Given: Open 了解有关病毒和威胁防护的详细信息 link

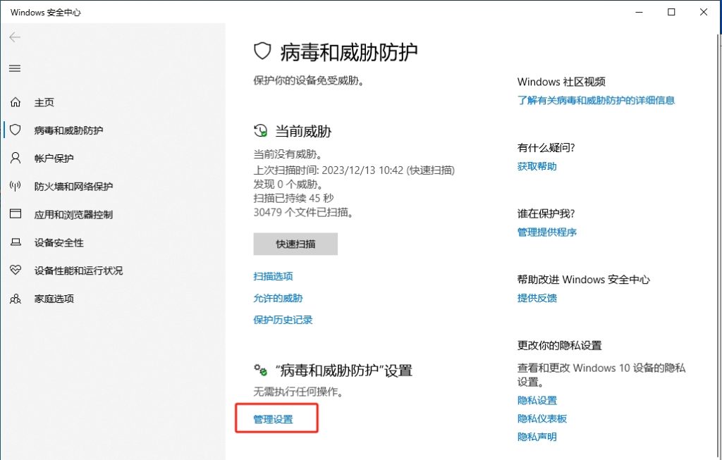Looking at the screenshot, I should [596, 100].
